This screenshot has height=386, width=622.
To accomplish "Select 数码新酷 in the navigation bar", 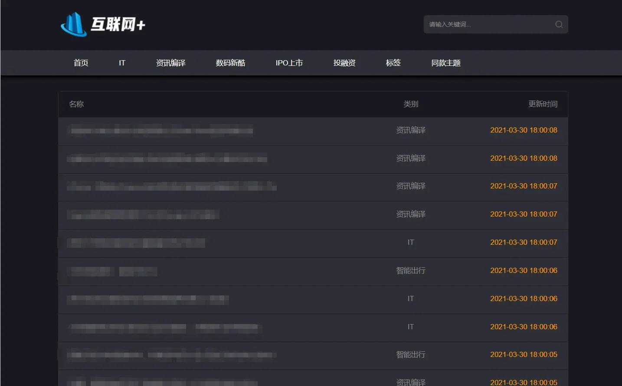I will [x=230, y=63].
